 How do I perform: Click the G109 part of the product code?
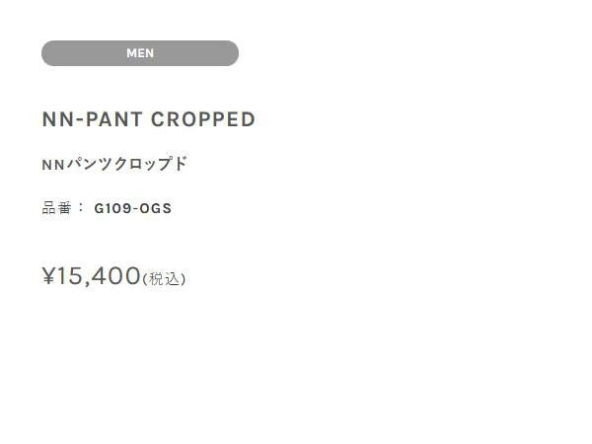[113, 208]
